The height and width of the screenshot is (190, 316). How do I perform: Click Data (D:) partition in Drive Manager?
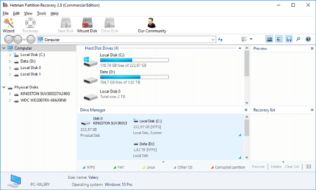click(x=144, y=144)
